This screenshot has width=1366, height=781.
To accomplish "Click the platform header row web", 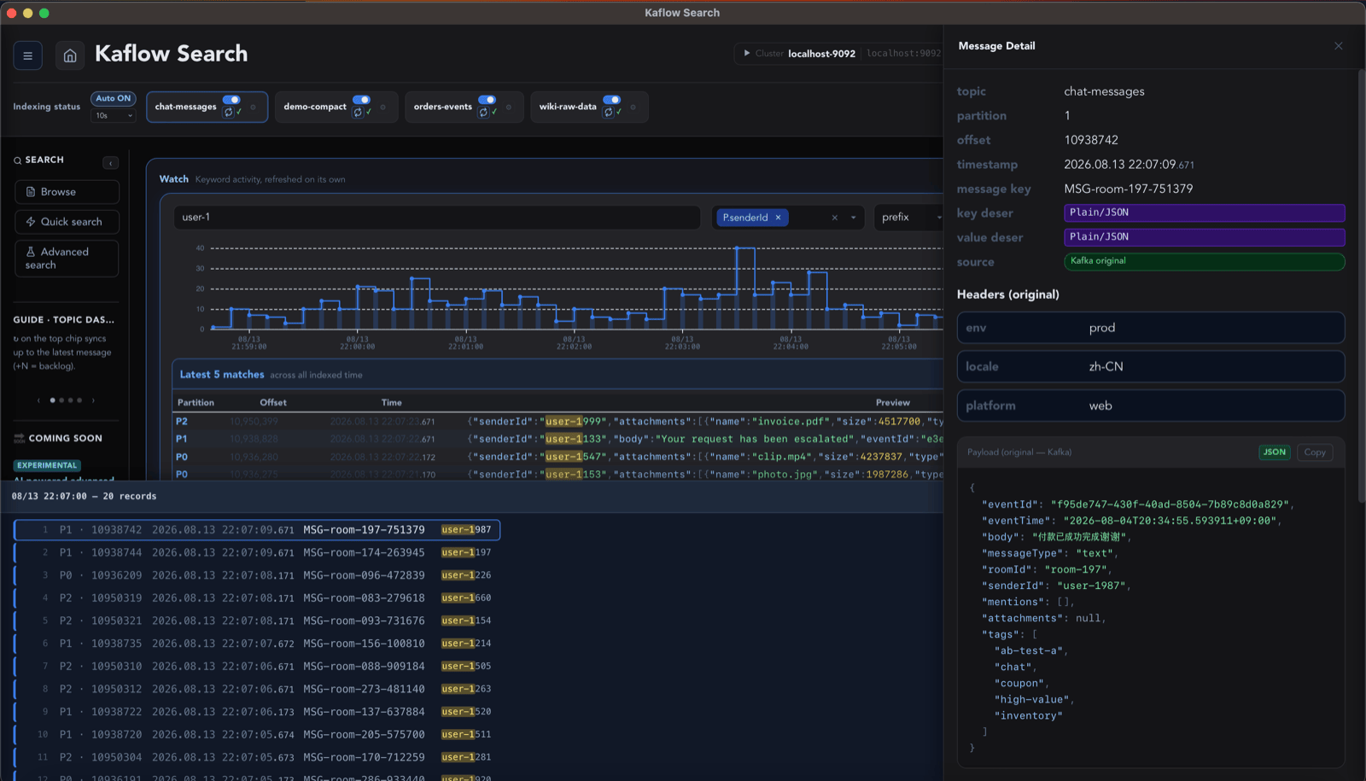I will [1151, 406].
